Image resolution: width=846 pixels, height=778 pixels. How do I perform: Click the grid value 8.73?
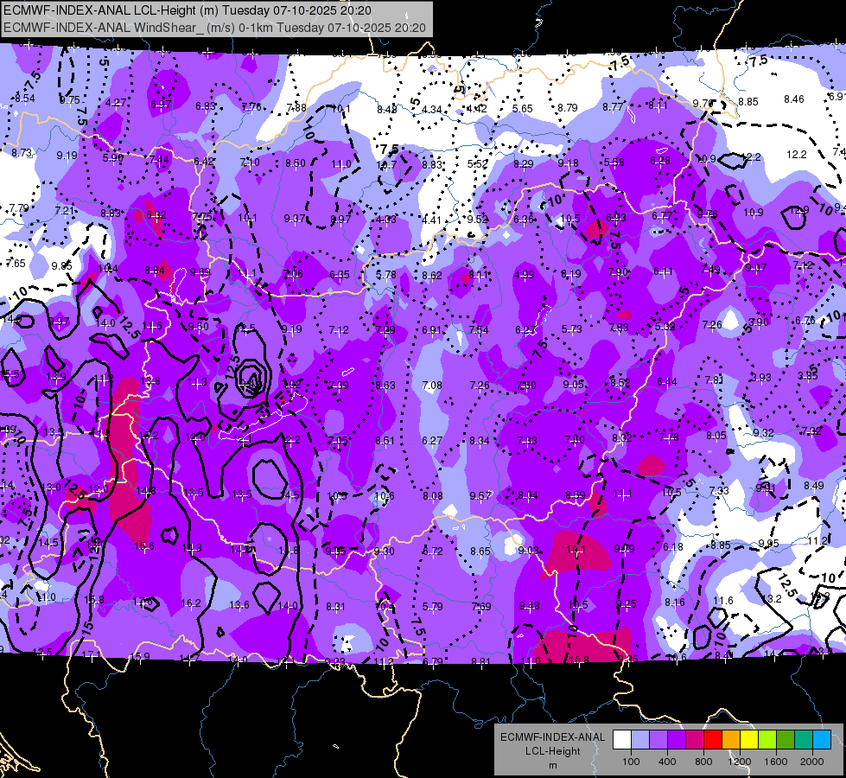[22, 153]
